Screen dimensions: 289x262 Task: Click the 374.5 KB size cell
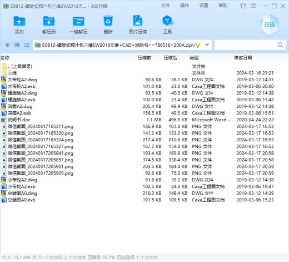coord(152,160)
